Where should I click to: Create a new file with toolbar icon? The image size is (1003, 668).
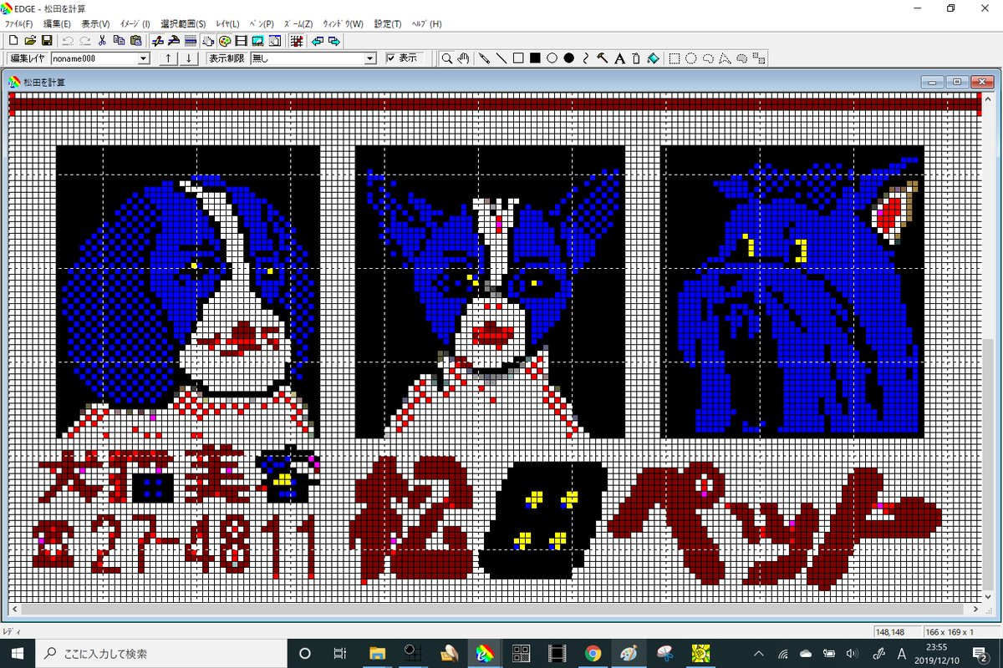coord(13,40)
